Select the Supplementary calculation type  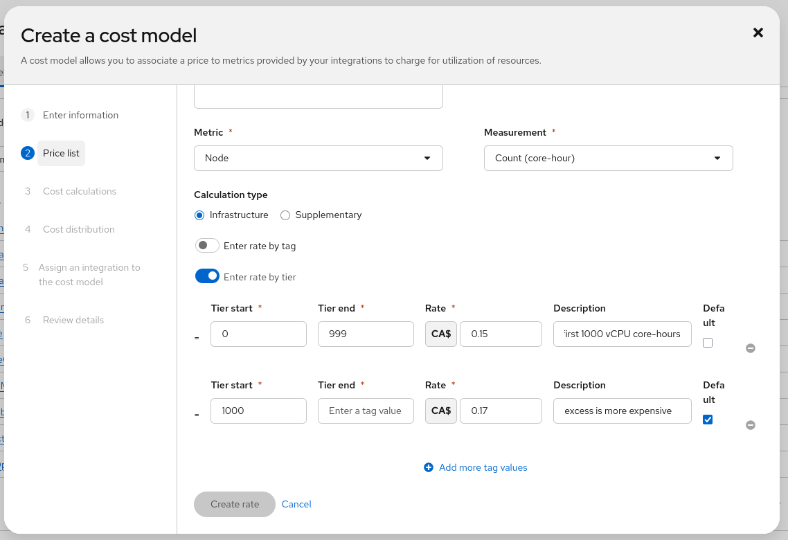click(x=285, y=215)
